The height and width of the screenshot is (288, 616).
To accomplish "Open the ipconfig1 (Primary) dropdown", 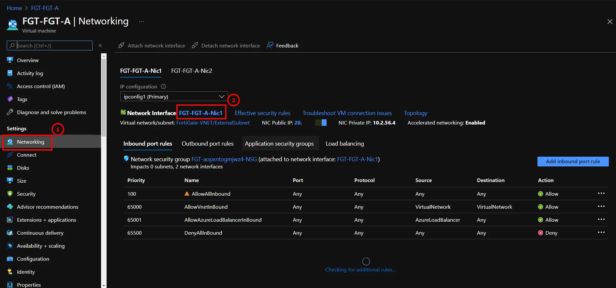I will point(174,97).
